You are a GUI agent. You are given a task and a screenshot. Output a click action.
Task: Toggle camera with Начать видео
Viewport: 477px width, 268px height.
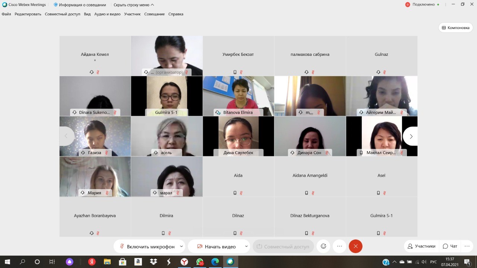tap(216, 246)
